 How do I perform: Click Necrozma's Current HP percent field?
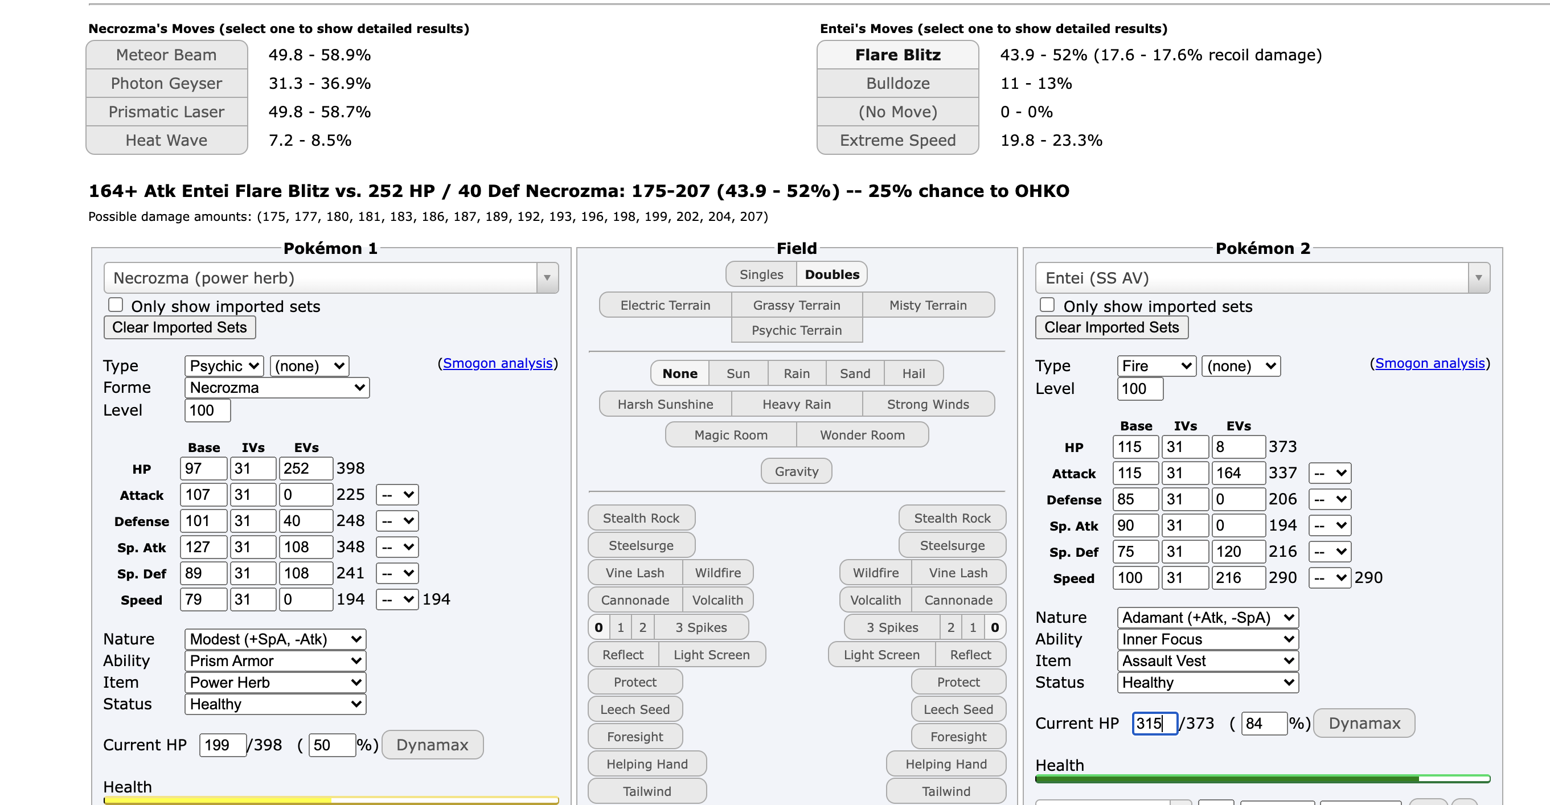click(331, 745)
